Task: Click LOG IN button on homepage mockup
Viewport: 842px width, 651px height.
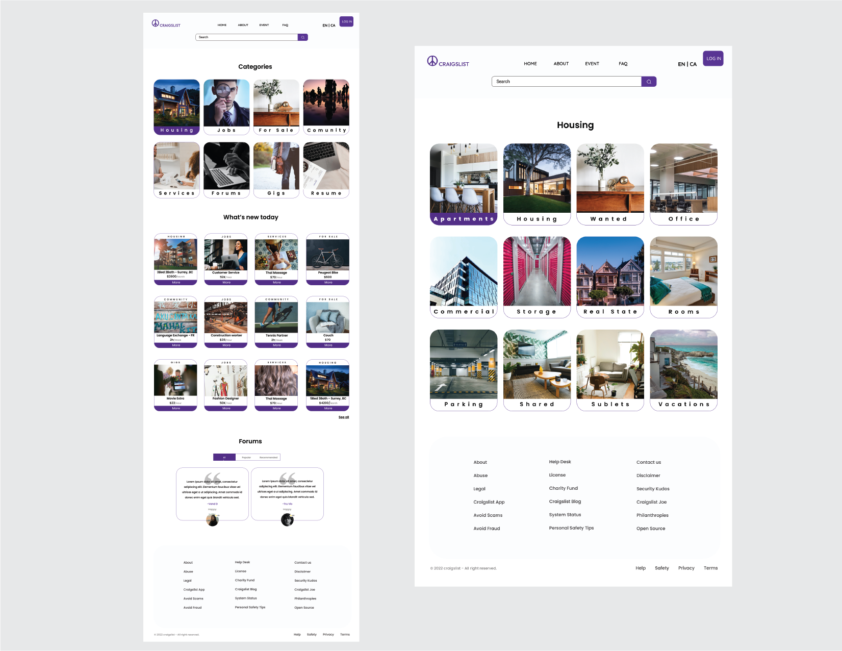Action: point(346,21)
